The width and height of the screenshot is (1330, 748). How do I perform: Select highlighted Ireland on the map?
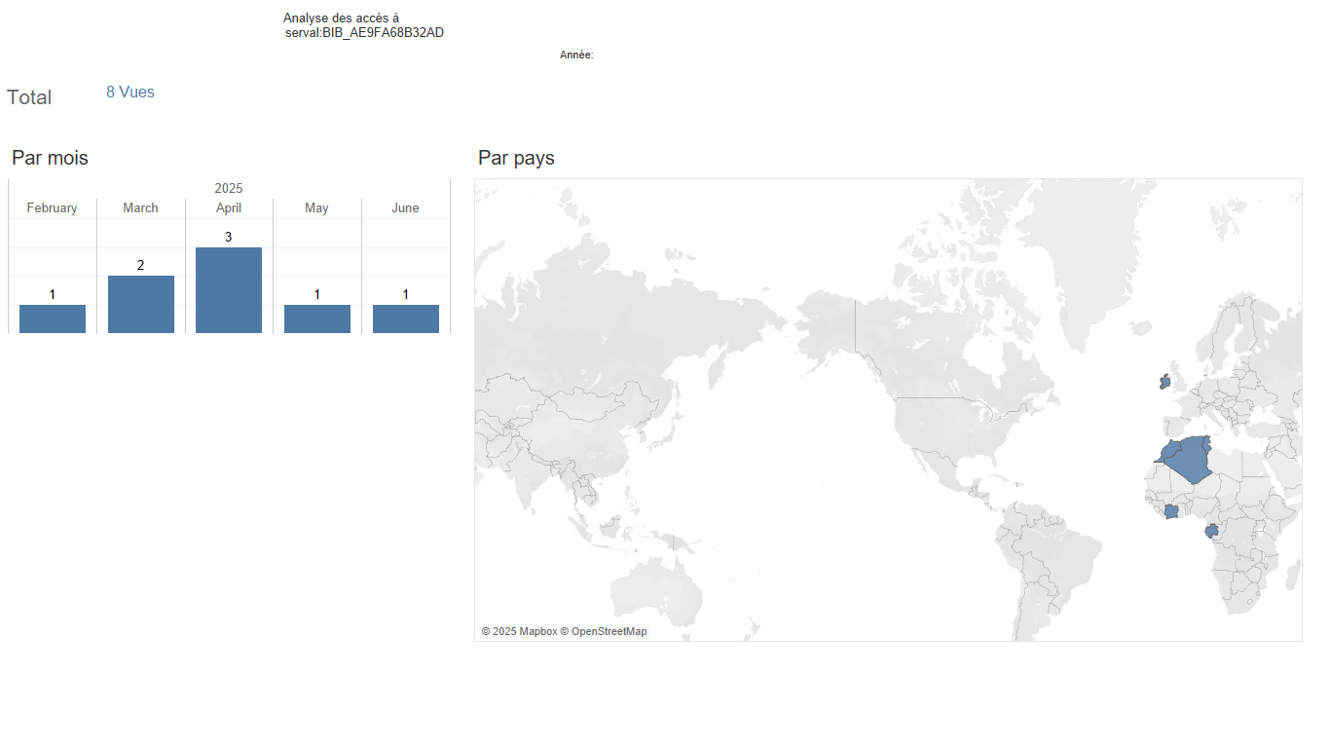pos(1164,382)
